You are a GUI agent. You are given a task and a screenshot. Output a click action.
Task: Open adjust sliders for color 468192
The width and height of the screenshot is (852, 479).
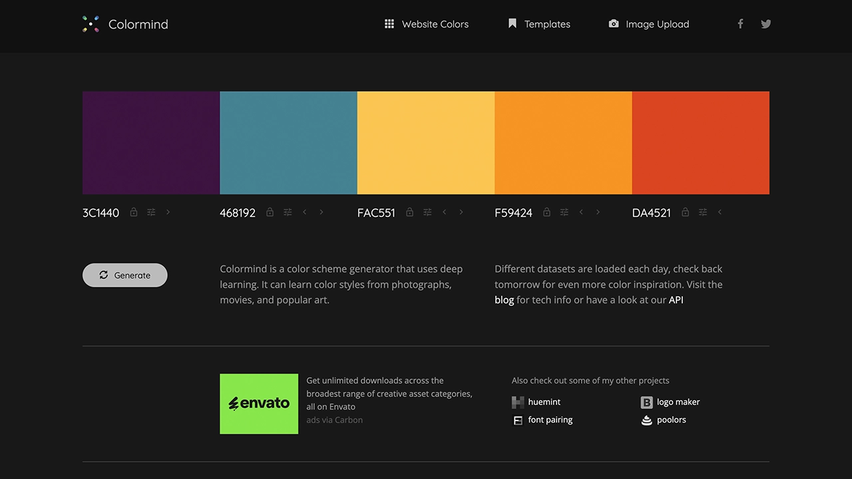pyautogui.click(x=288, y=212)
